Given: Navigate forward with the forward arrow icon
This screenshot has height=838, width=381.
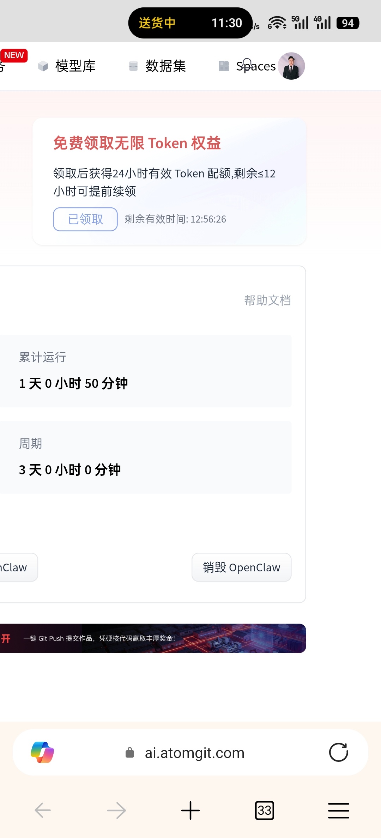Looking at the screenshot, I should (116, 810).
